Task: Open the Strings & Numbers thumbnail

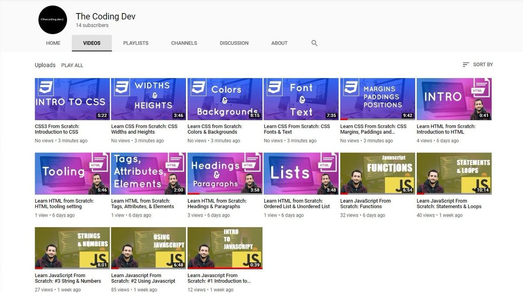Action: [72, 248]
